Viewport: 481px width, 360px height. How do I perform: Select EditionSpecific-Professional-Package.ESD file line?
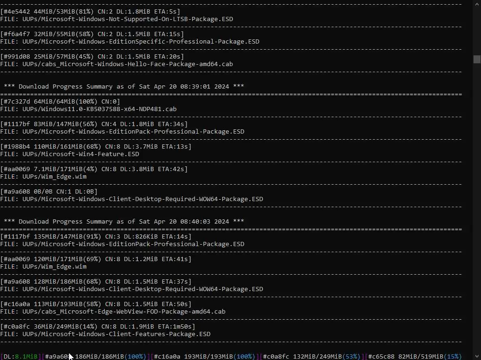click(x=130, y=42)
